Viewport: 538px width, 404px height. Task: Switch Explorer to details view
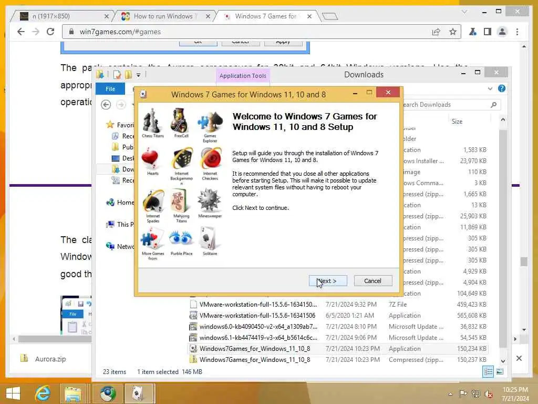tap(488, 372)
